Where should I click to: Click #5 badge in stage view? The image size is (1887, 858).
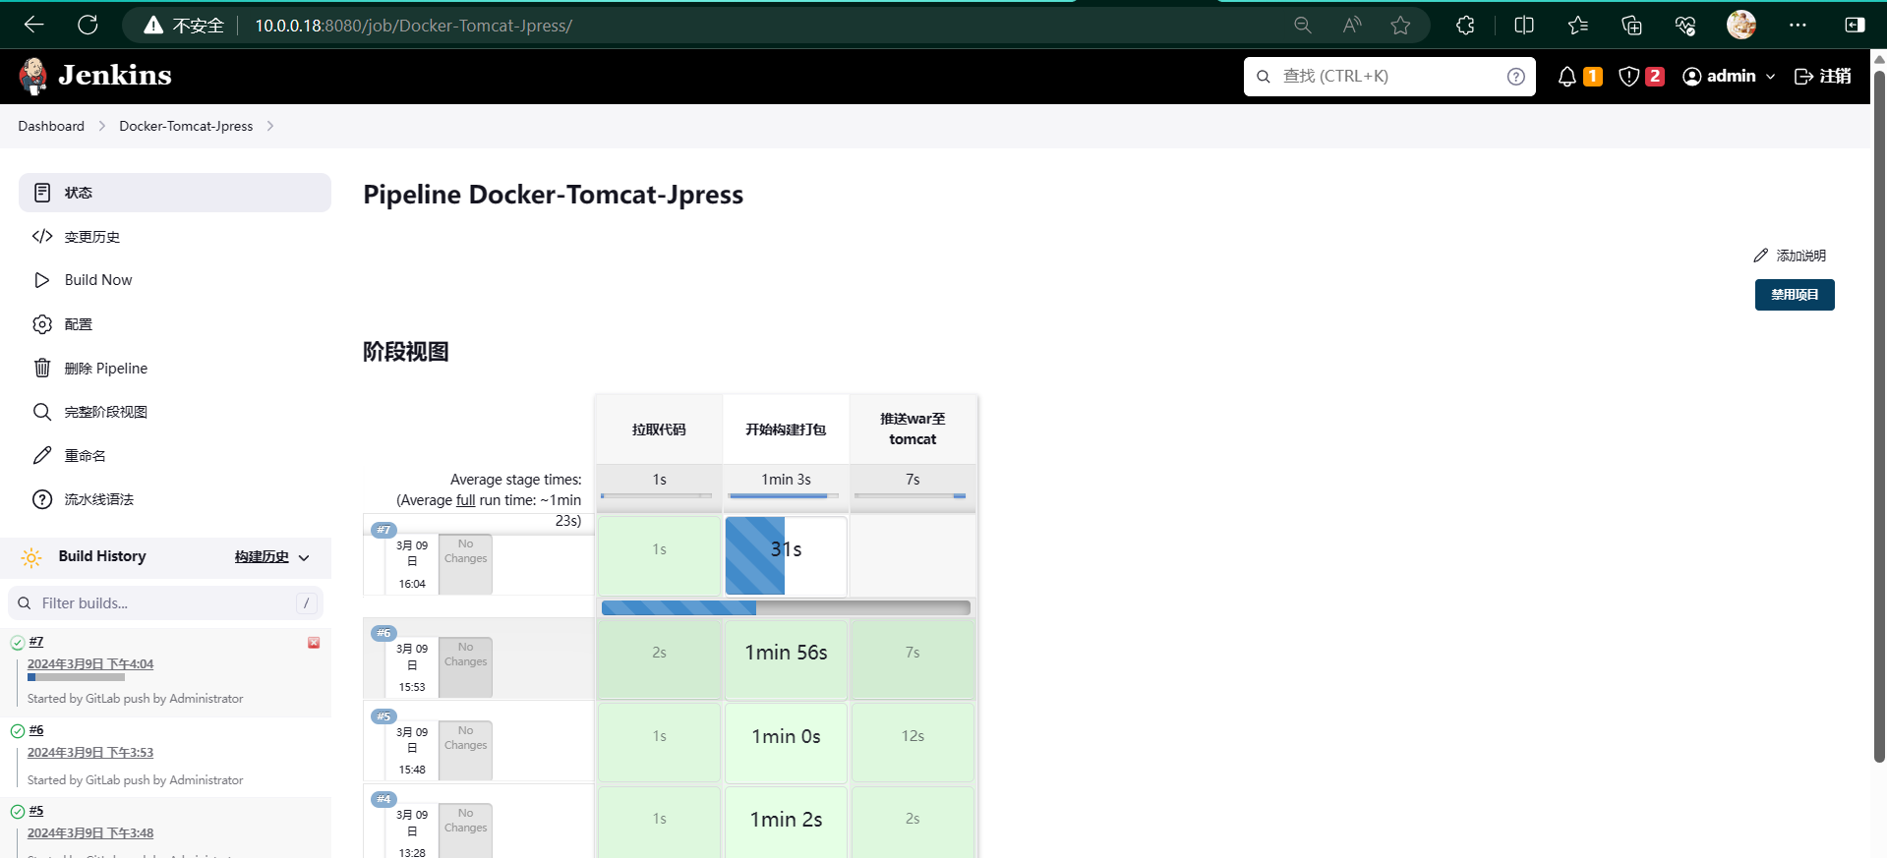coord(383,716)
